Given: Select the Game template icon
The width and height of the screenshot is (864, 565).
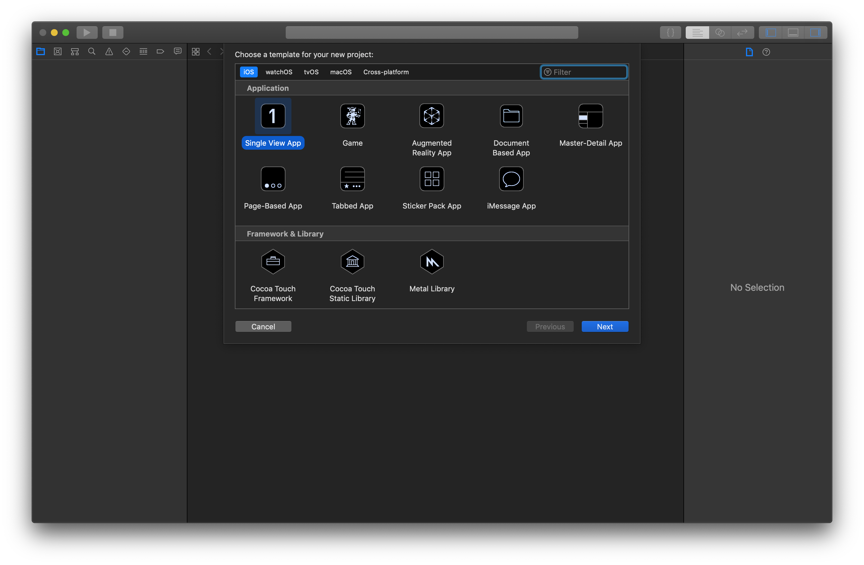Looking at the screenshot, I should (352, 116).
